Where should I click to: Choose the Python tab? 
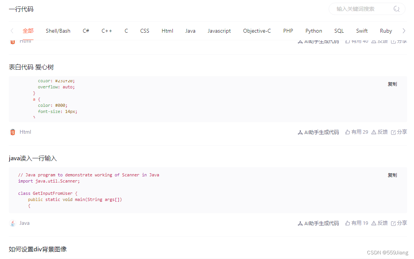pyautogui.click(x=314, y=31)
